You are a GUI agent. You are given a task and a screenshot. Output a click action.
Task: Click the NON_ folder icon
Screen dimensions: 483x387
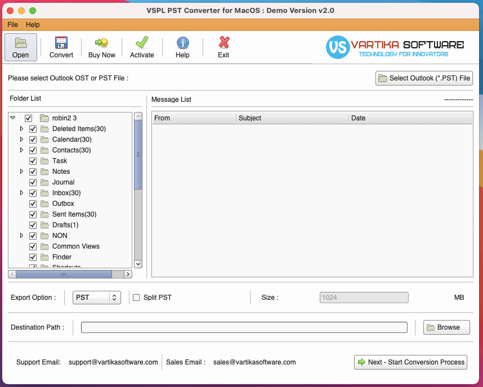tap(44, 236)
